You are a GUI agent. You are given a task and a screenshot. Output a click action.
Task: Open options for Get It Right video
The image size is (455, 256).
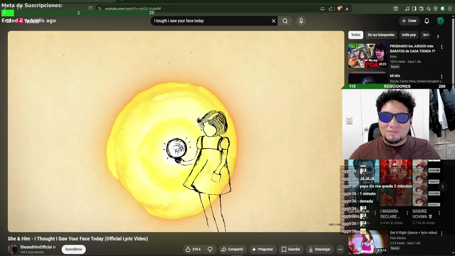pos(441,233)
